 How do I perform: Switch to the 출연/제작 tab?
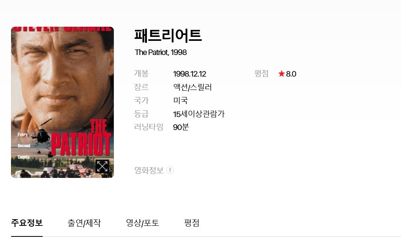click(x=84, y=223)
